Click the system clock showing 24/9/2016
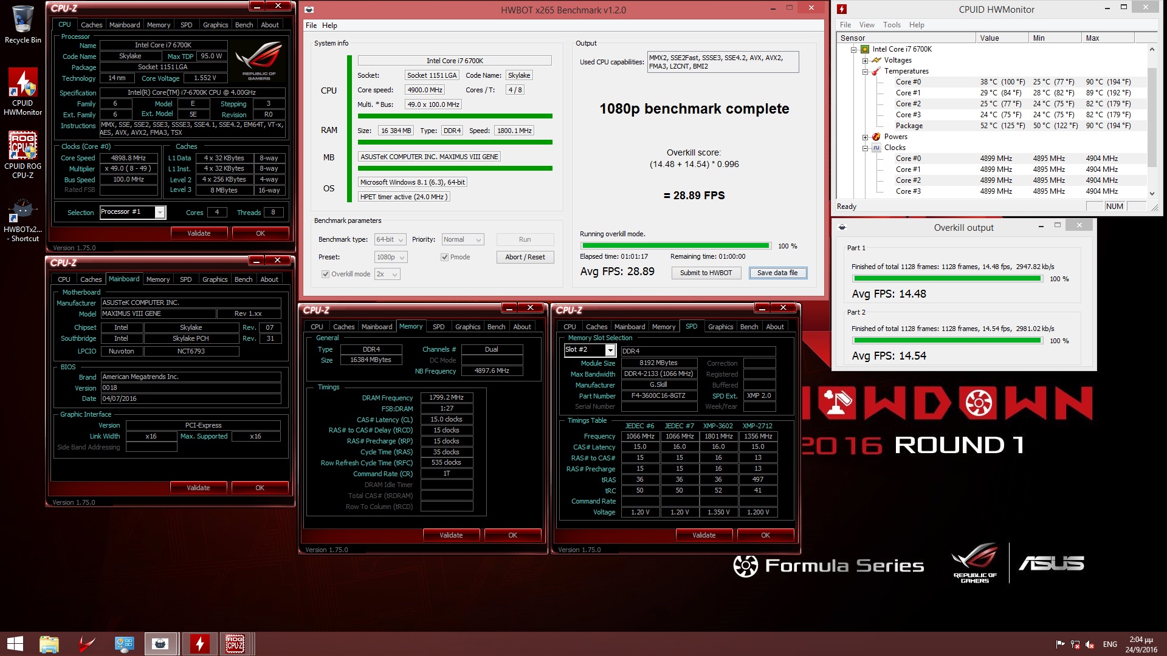This screenshot has width=1167, height=656. click(1141, 644)
